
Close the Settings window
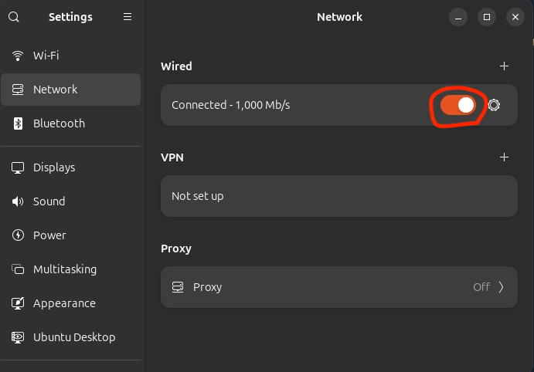pyautogui.click(x=515, y=17)
